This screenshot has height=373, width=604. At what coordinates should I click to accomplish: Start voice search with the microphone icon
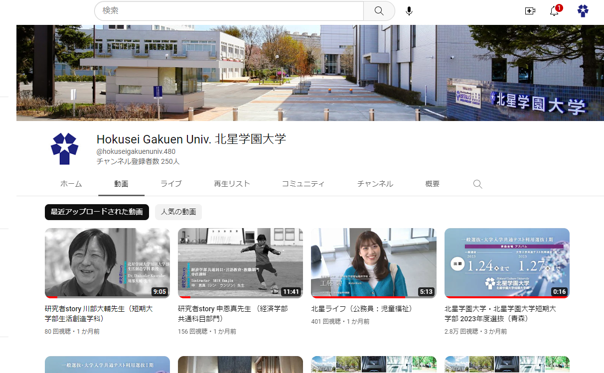click(x=409, y=11)
